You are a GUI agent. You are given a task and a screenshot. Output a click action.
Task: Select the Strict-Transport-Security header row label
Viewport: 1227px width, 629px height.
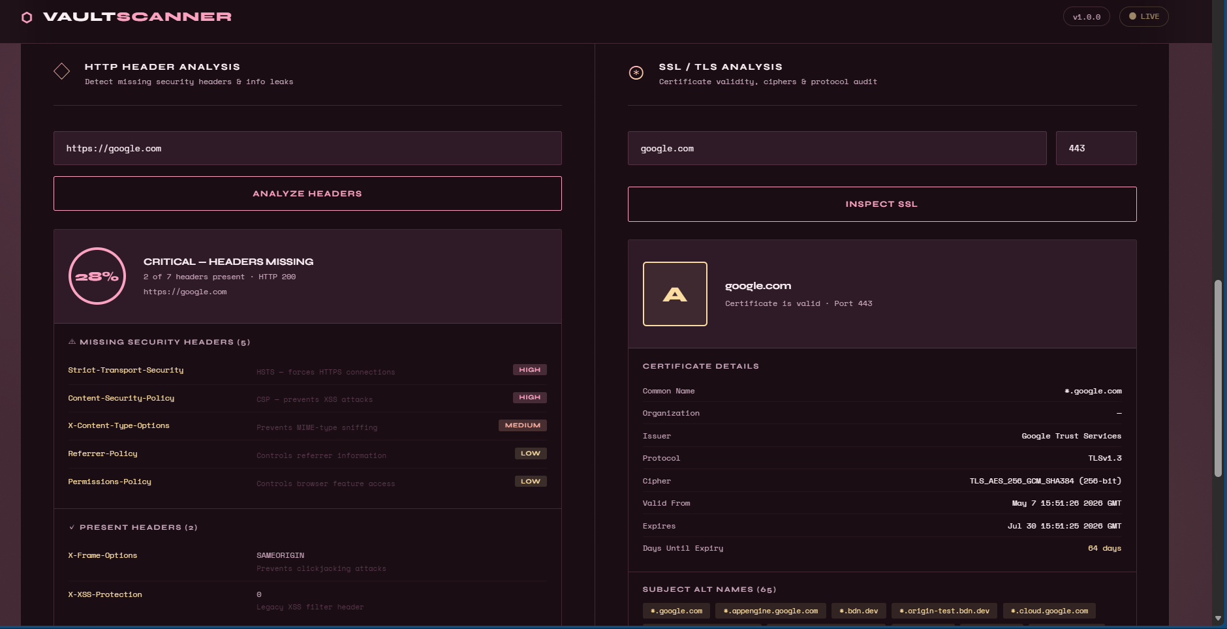click(x=126, y=370)
